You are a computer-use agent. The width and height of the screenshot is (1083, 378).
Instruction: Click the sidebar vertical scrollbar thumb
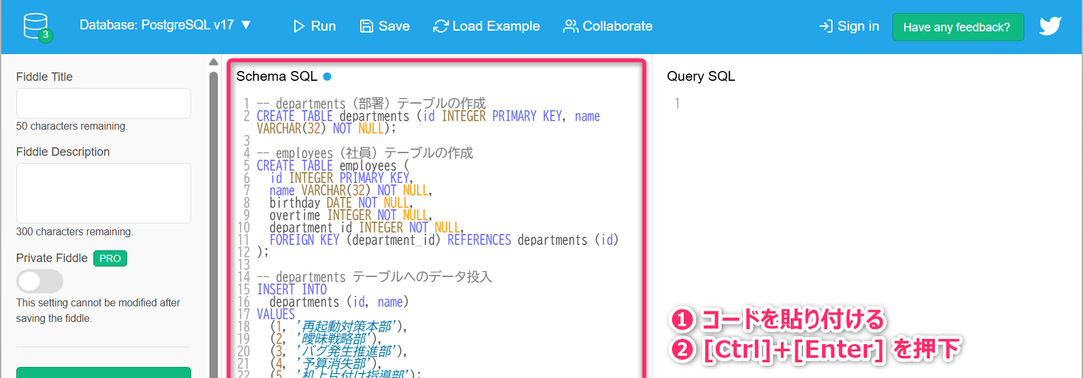(213, 196)
